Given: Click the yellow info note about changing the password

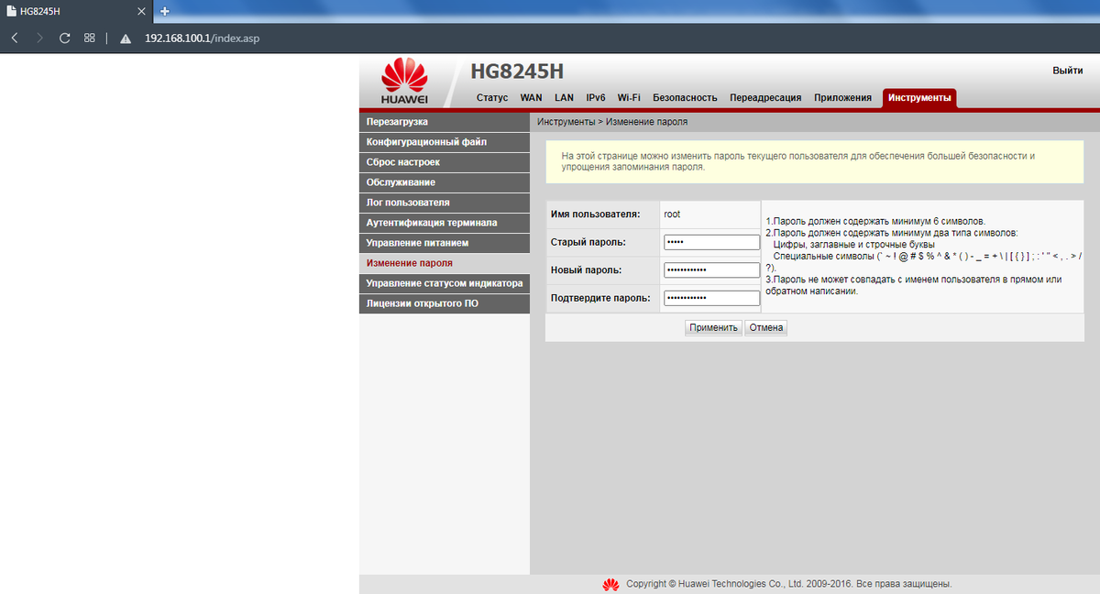Looking at the screenshot, I should (814, 162).
